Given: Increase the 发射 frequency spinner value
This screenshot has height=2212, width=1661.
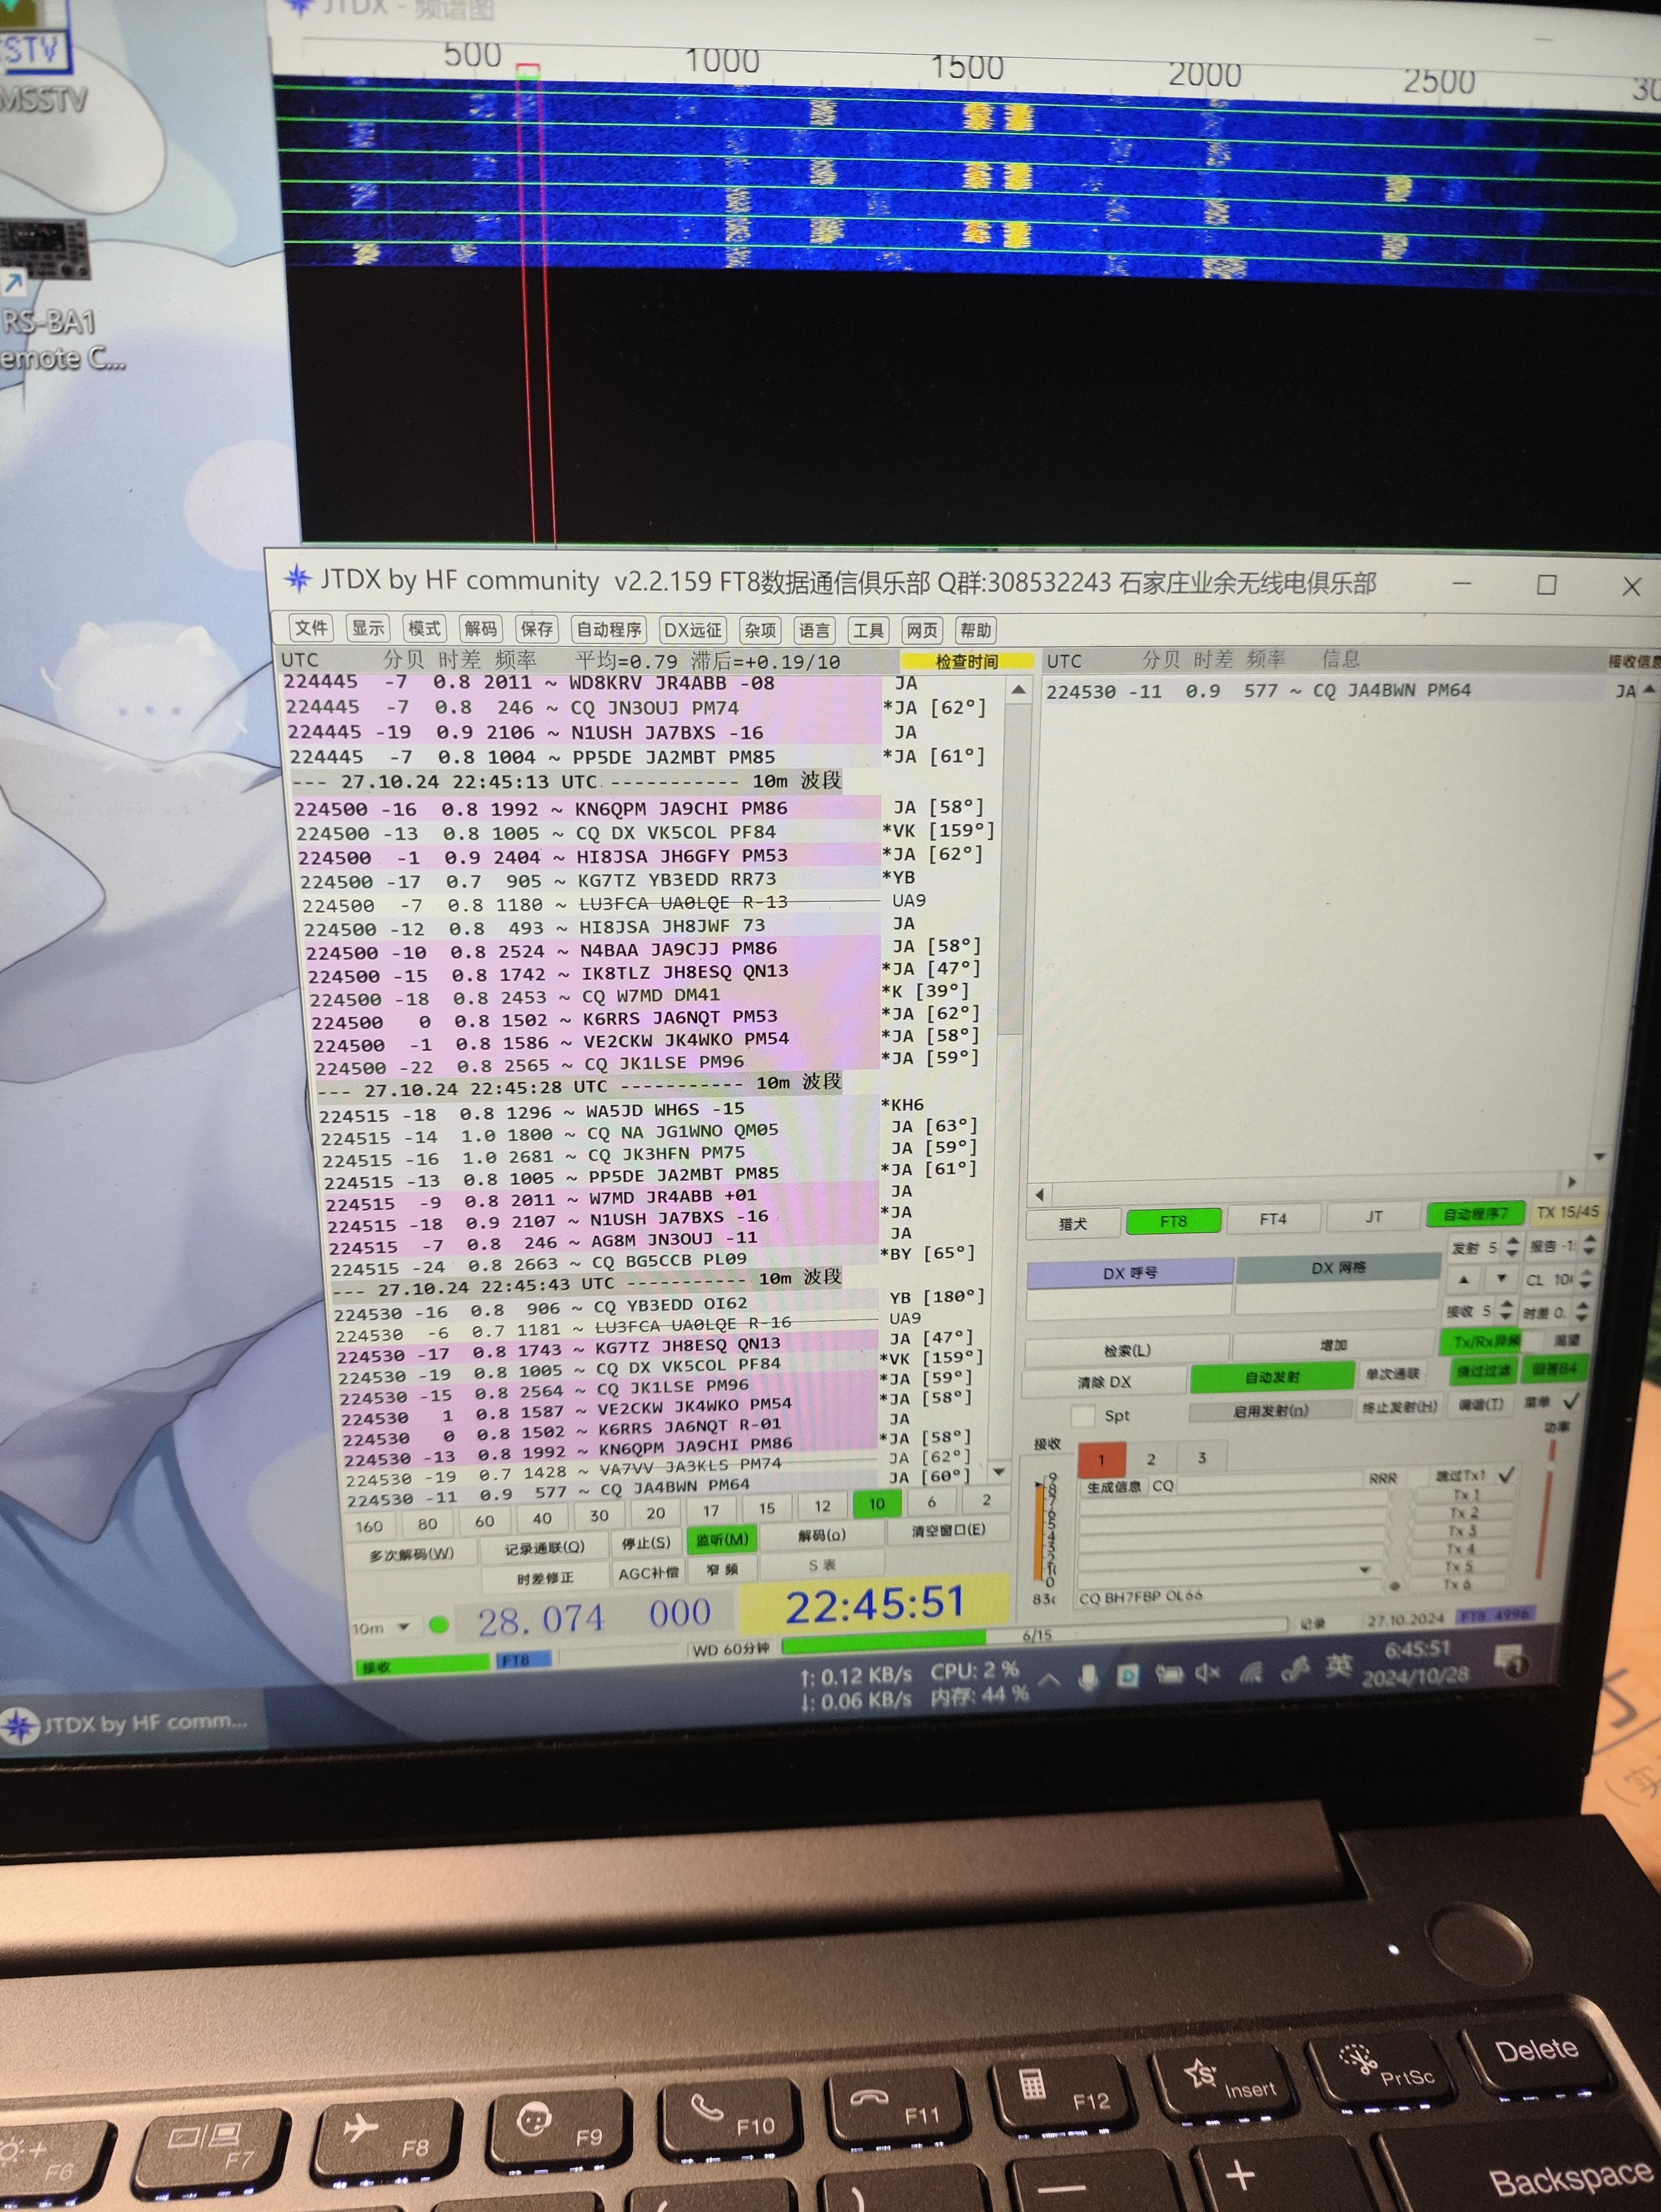Looking at the screenshot, I should pyautogui.click(x=1512, y=1241).
